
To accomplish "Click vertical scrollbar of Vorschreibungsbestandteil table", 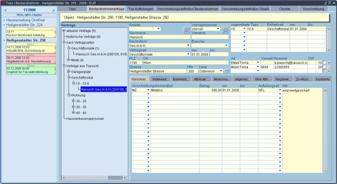I will click(325, 131).
